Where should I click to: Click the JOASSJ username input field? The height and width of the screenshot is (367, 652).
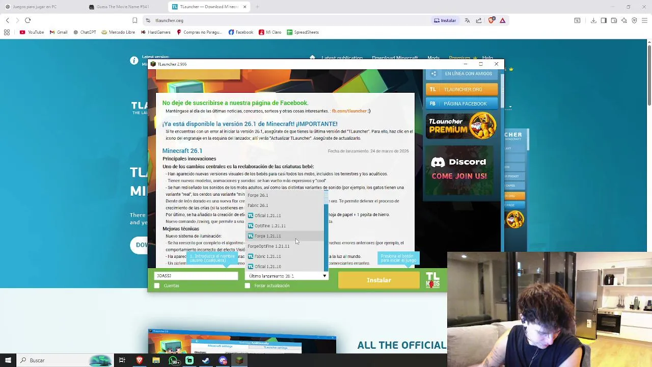pyautogui.click(x=196, y=276)
